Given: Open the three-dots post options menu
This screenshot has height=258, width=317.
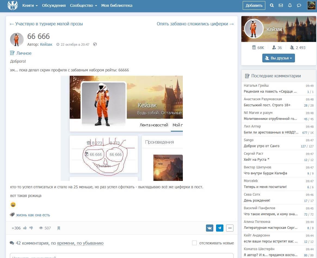Looking at the screenshot, I should (x=230, y=228).
